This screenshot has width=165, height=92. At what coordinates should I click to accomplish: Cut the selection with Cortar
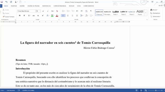(x=6, y=10)
